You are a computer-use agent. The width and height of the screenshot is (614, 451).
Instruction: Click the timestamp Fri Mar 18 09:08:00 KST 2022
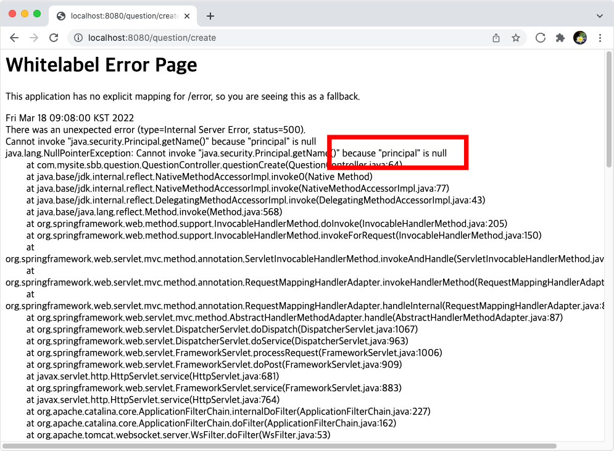click(70, 118)
